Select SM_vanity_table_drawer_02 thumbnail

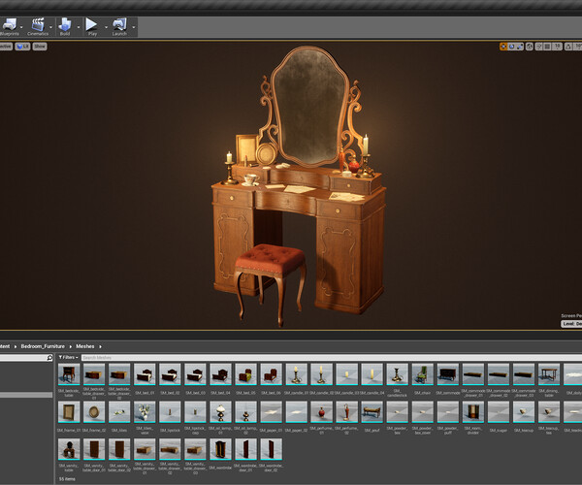170,449
